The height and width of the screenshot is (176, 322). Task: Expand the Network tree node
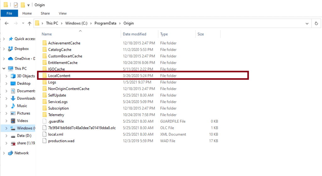coord(4,153)
